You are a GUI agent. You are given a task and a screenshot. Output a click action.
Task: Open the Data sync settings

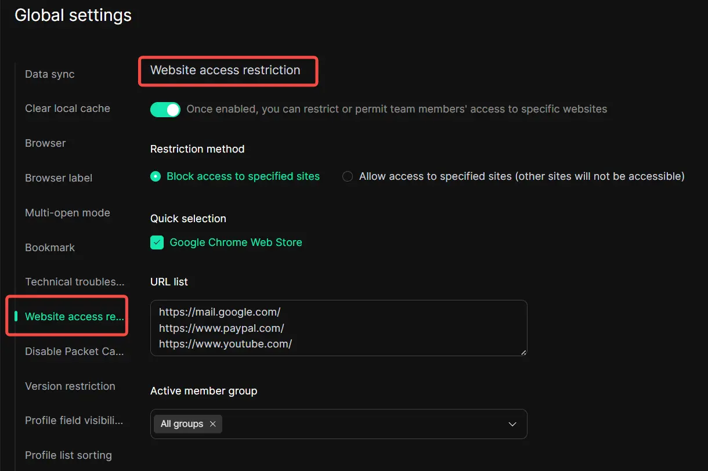tap(50, 74)
